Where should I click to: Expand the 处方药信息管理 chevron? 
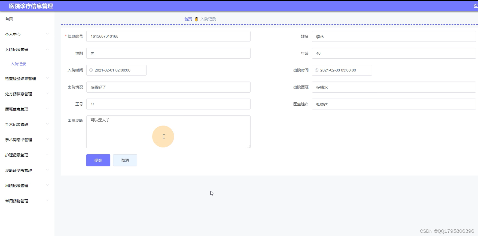tap(47, 93)
